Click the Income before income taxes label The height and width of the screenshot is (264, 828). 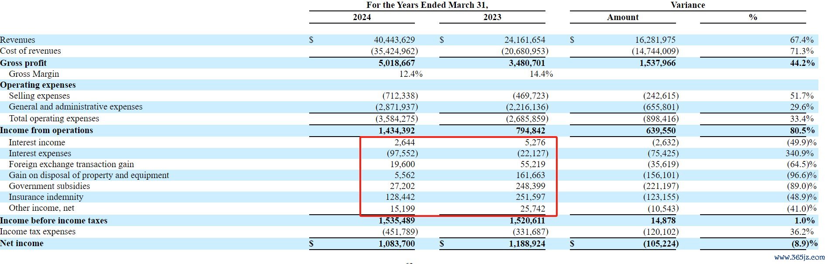54,221
